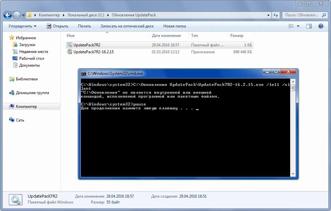Sort by the Размер column header

pyautogui.click(x=241, y=36)
